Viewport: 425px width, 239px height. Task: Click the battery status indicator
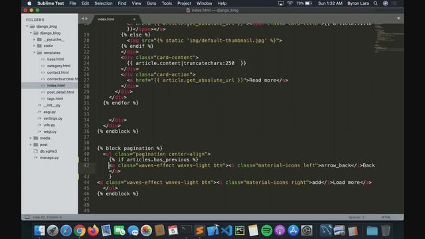pos(304,3)
